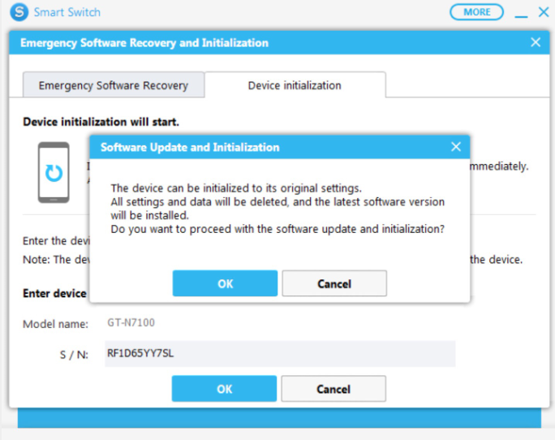Confirm OK in Software Update and Initialization popup
This screenshot has width=555, height=440.
point(225,283)
